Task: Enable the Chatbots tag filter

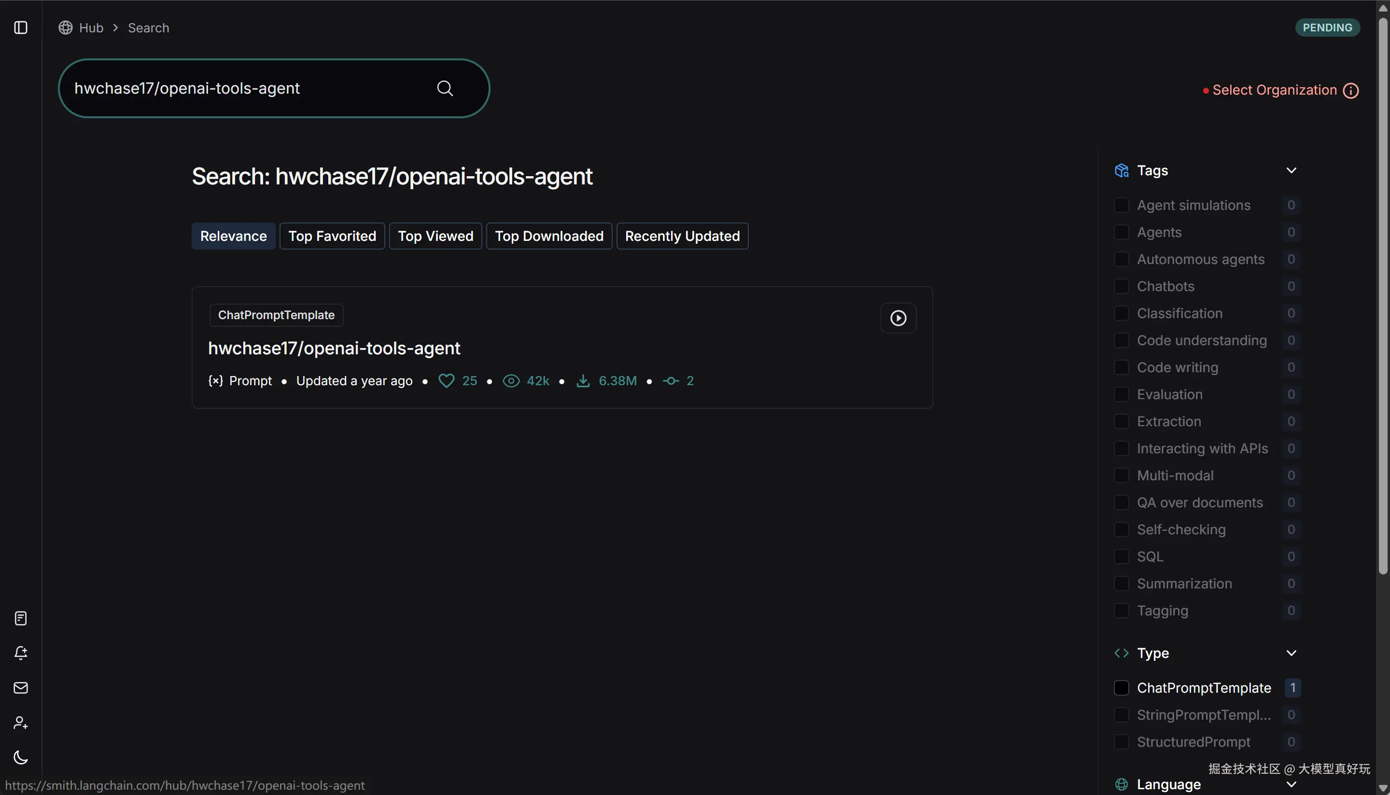Action: click(x=1122, y=287)
